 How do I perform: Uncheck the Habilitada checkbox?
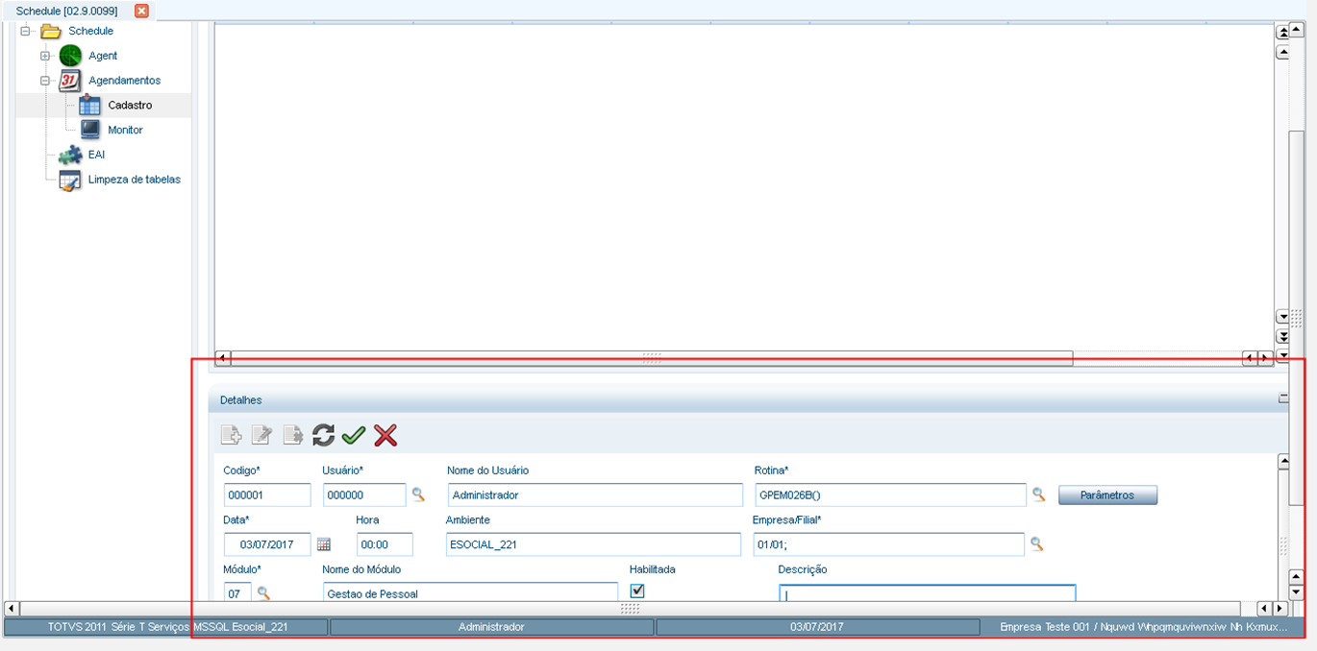click(x=636, y=591)
